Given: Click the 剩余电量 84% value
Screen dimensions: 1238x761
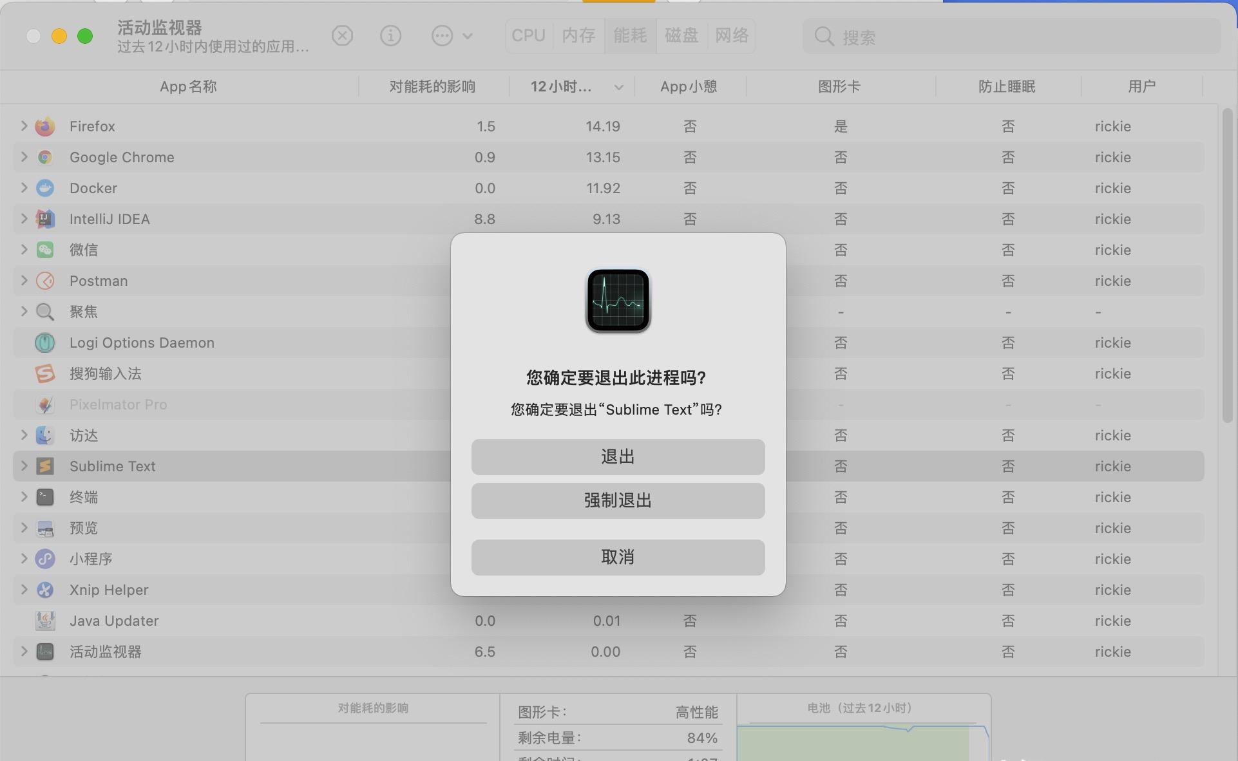Looking at the screenshot, I should (702, 738).
